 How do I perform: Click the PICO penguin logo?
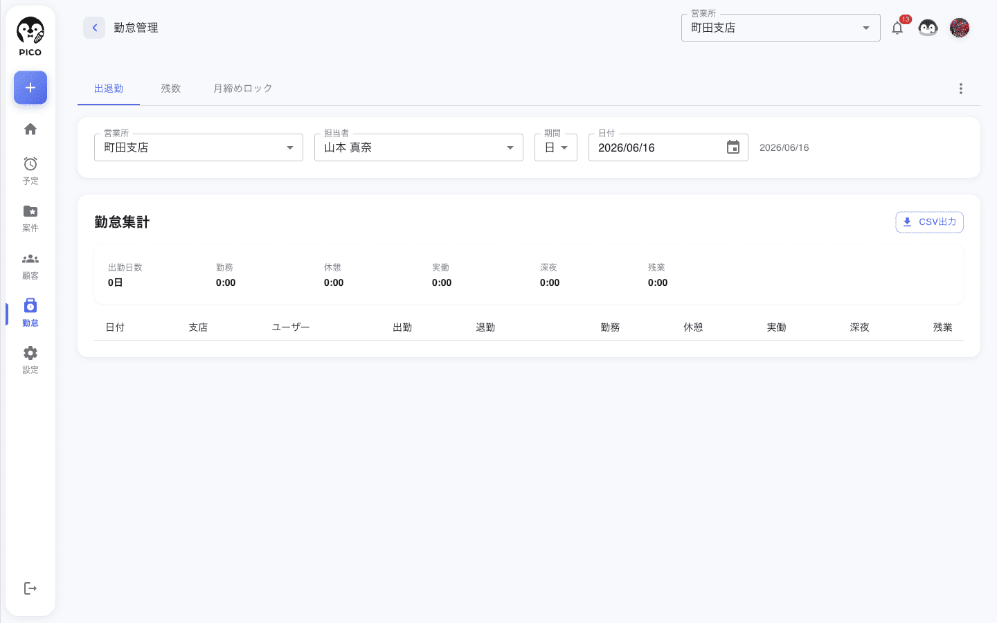[x=30, y=37]
